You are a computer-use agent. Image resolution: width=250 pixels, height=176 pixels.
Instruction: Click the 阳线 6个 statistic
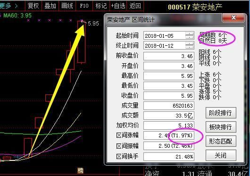click(x=210, y=52)
